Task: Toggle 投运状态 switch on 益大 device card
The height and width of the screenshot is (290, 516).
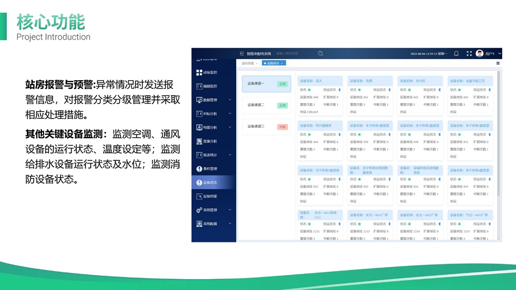Action: pos(339,89)
